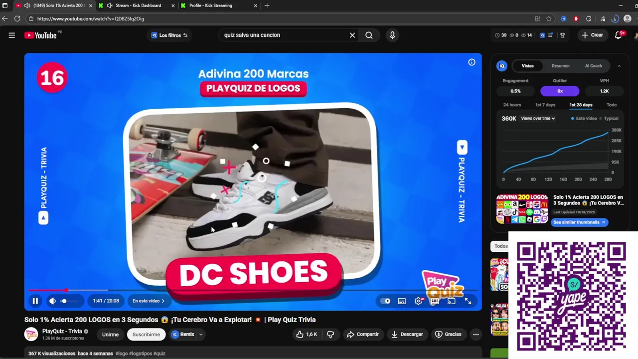Click the Compartir button
This screenshot has height=359, width=638.
[362, 335]
